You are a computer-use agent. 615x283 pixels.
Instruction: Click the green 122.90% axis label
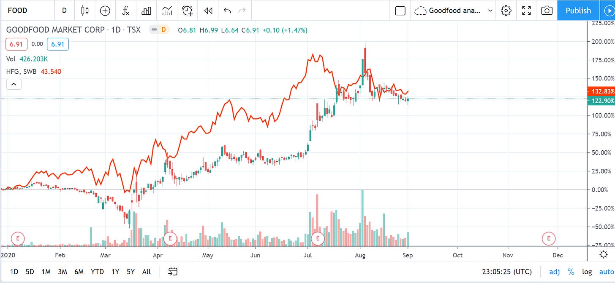[x=602, y=101]
